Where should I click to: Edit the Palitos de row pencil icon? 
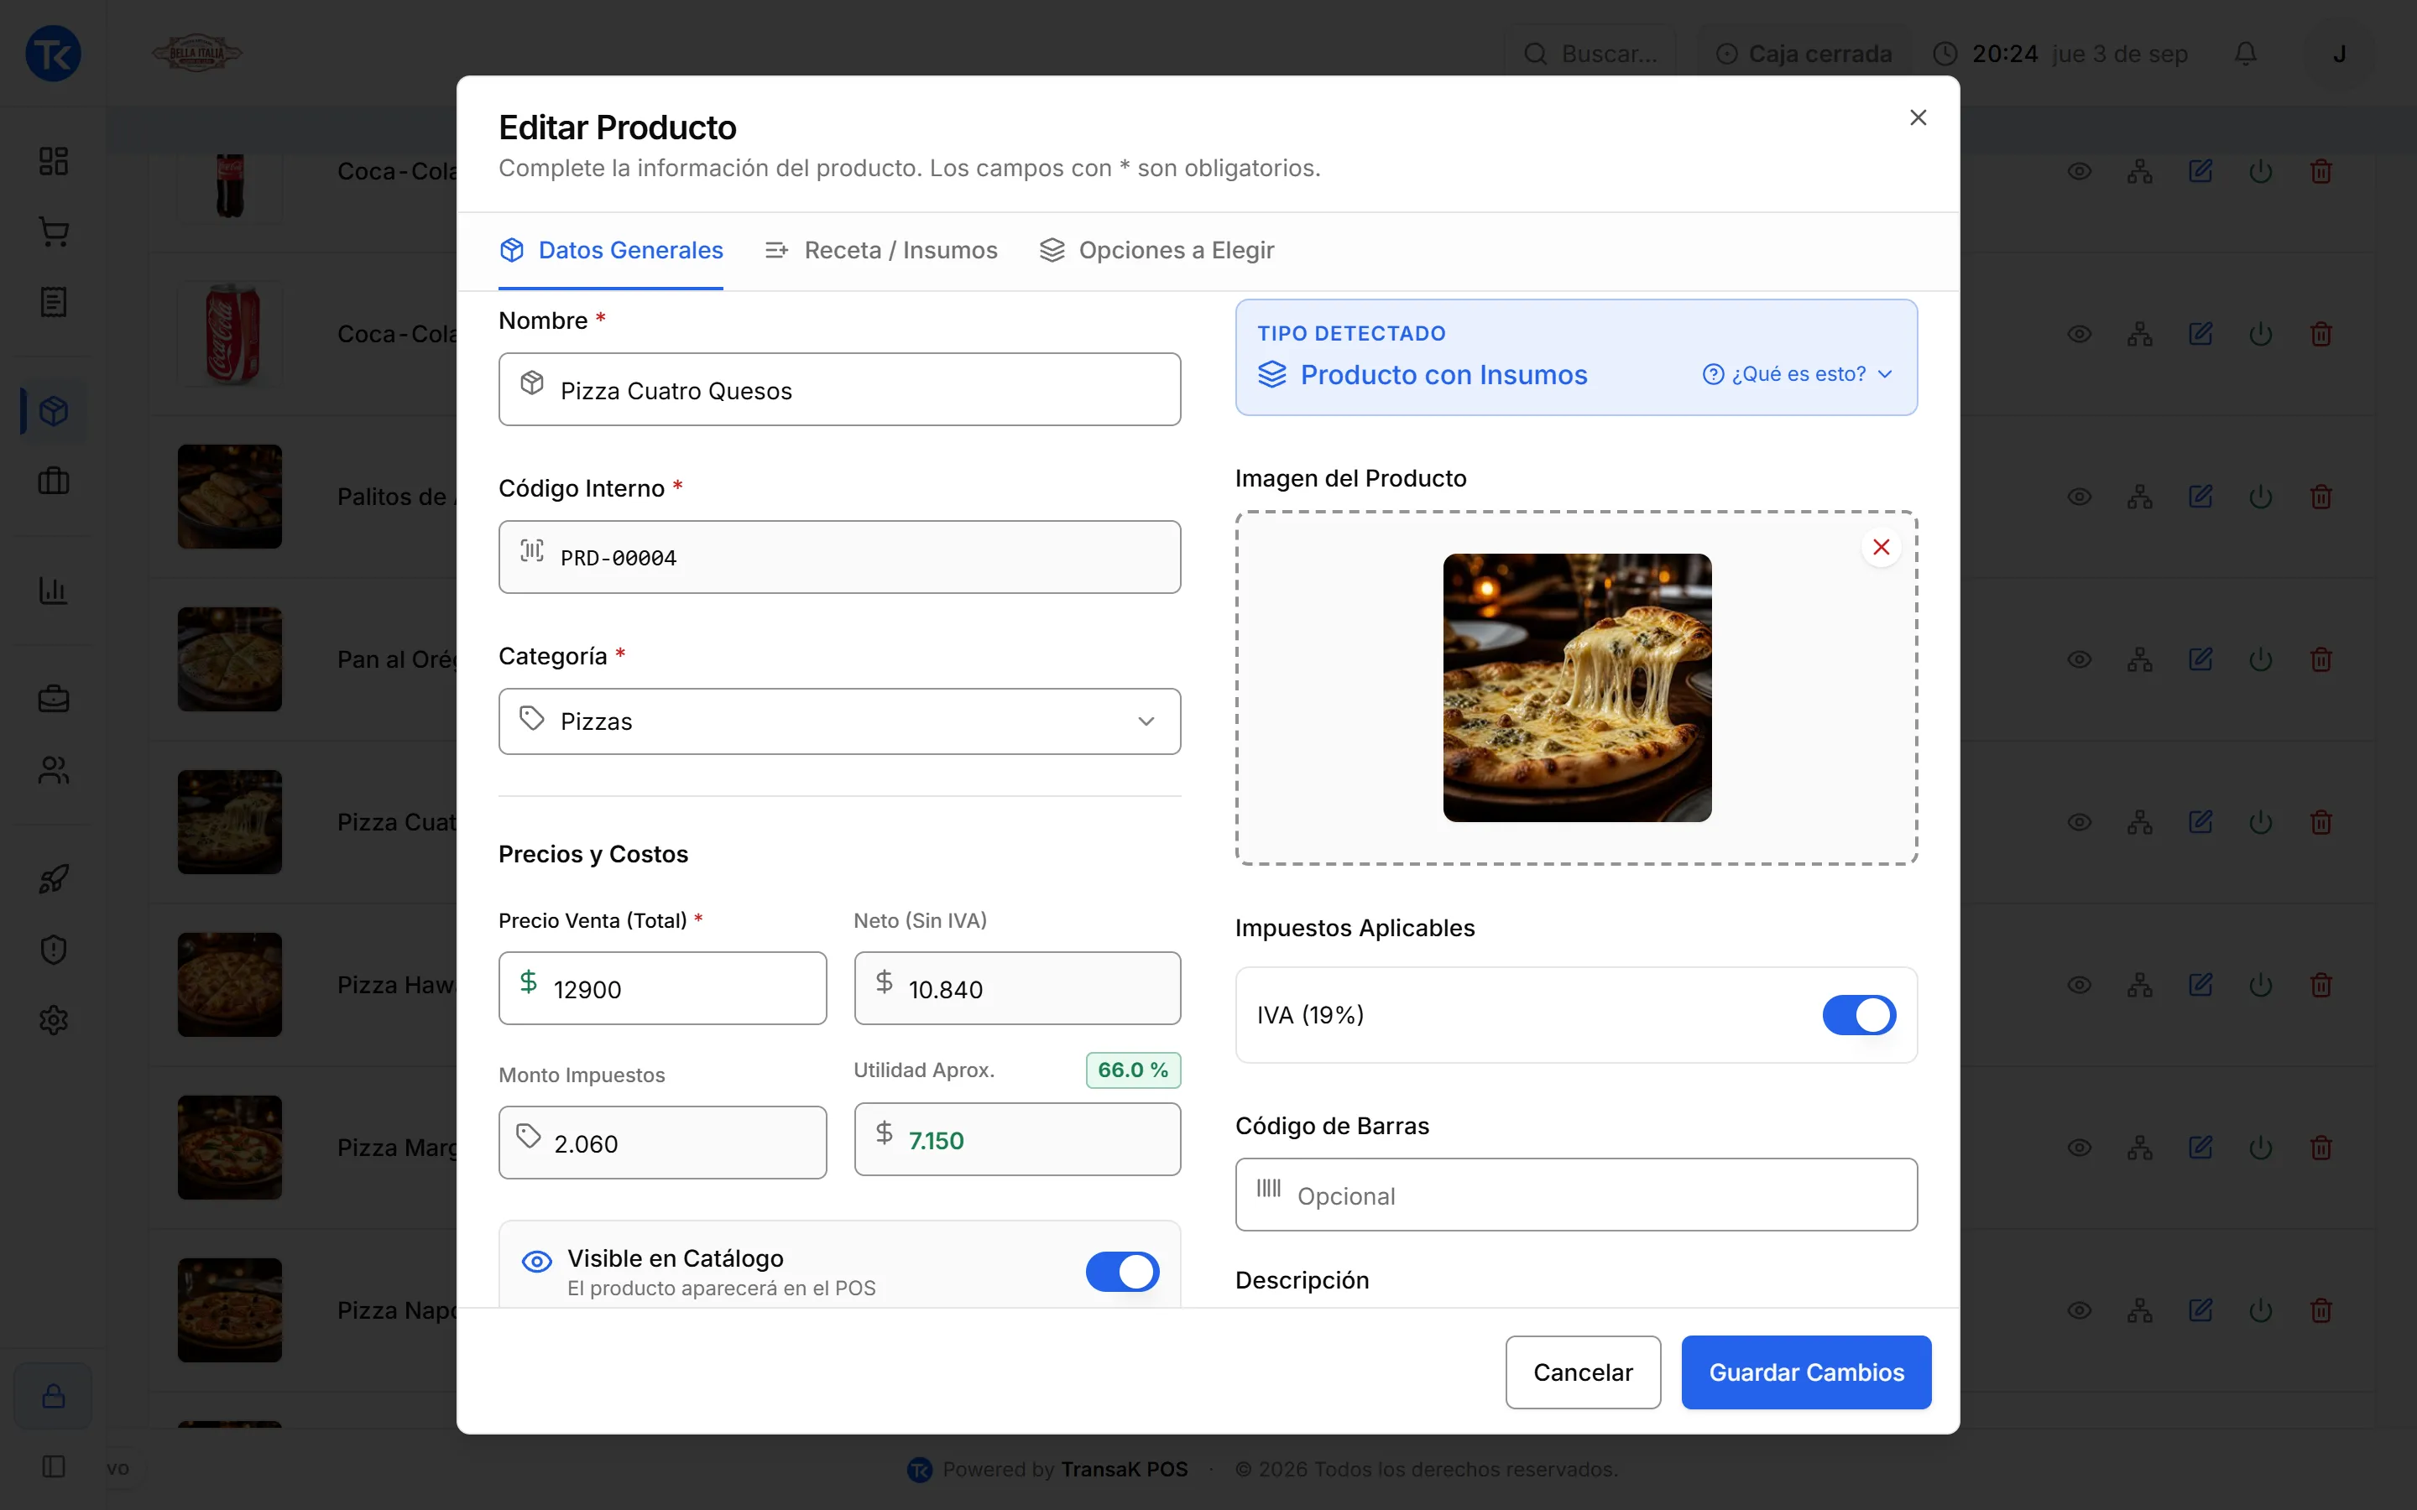(x=2200, y=497)
